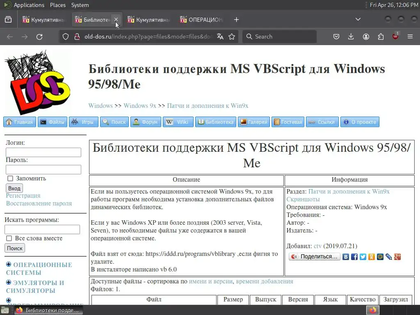Open the Wiki navigation button
Viewport: 420px width, 315px height.
tap(178, 122)
